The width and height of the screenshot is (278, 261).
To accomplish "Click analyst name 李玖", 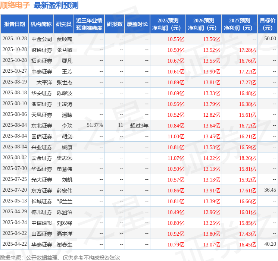I will coord(67,126).
